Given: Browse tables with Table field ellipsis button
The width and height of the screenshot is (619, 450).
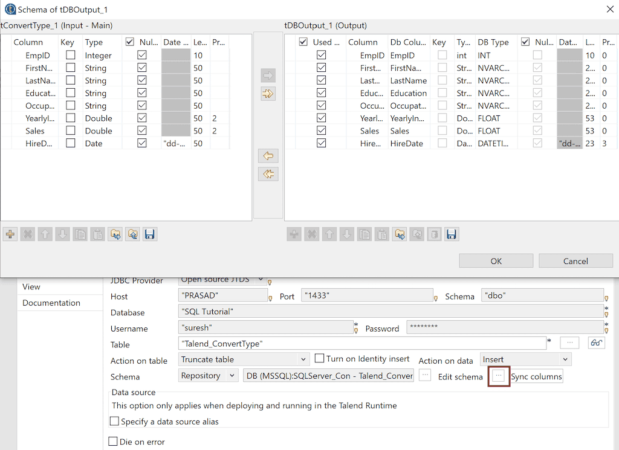Looking at the screenshot, I should (569, 342).
